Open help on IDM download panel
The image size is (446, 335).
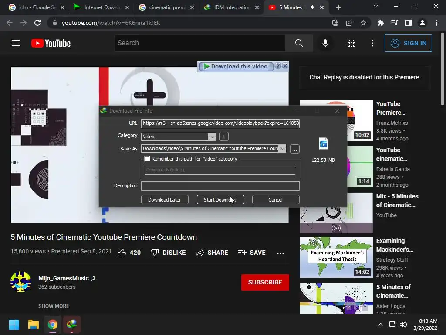point(278,66)
